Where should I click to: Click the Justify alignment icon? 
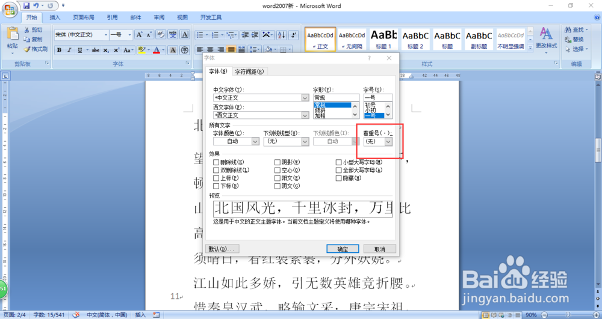pyautogui.click(x=231, y=49)
